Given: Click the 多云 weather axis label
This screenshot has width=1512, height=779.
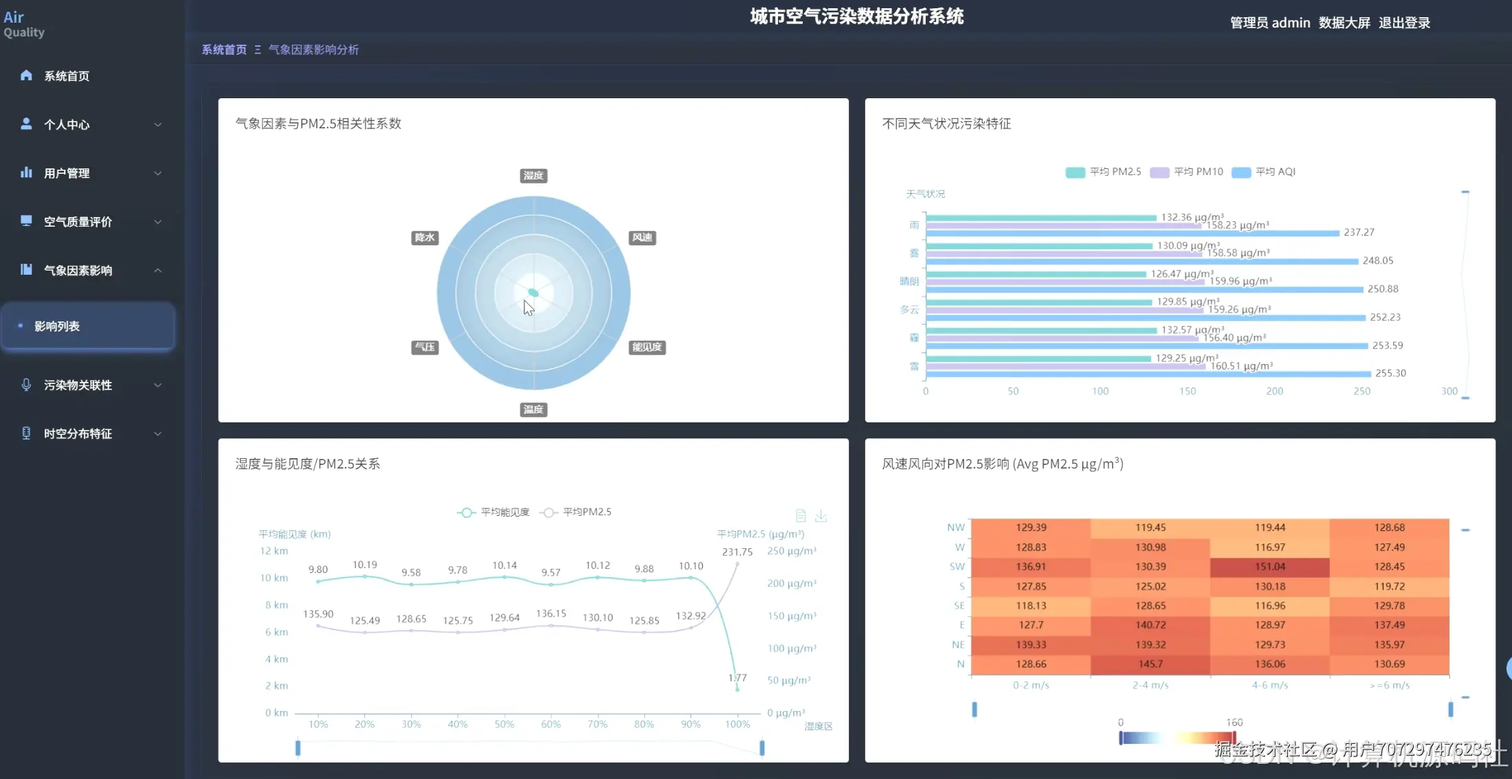Looking at the screenshot, I should click(x=909, y=309).
